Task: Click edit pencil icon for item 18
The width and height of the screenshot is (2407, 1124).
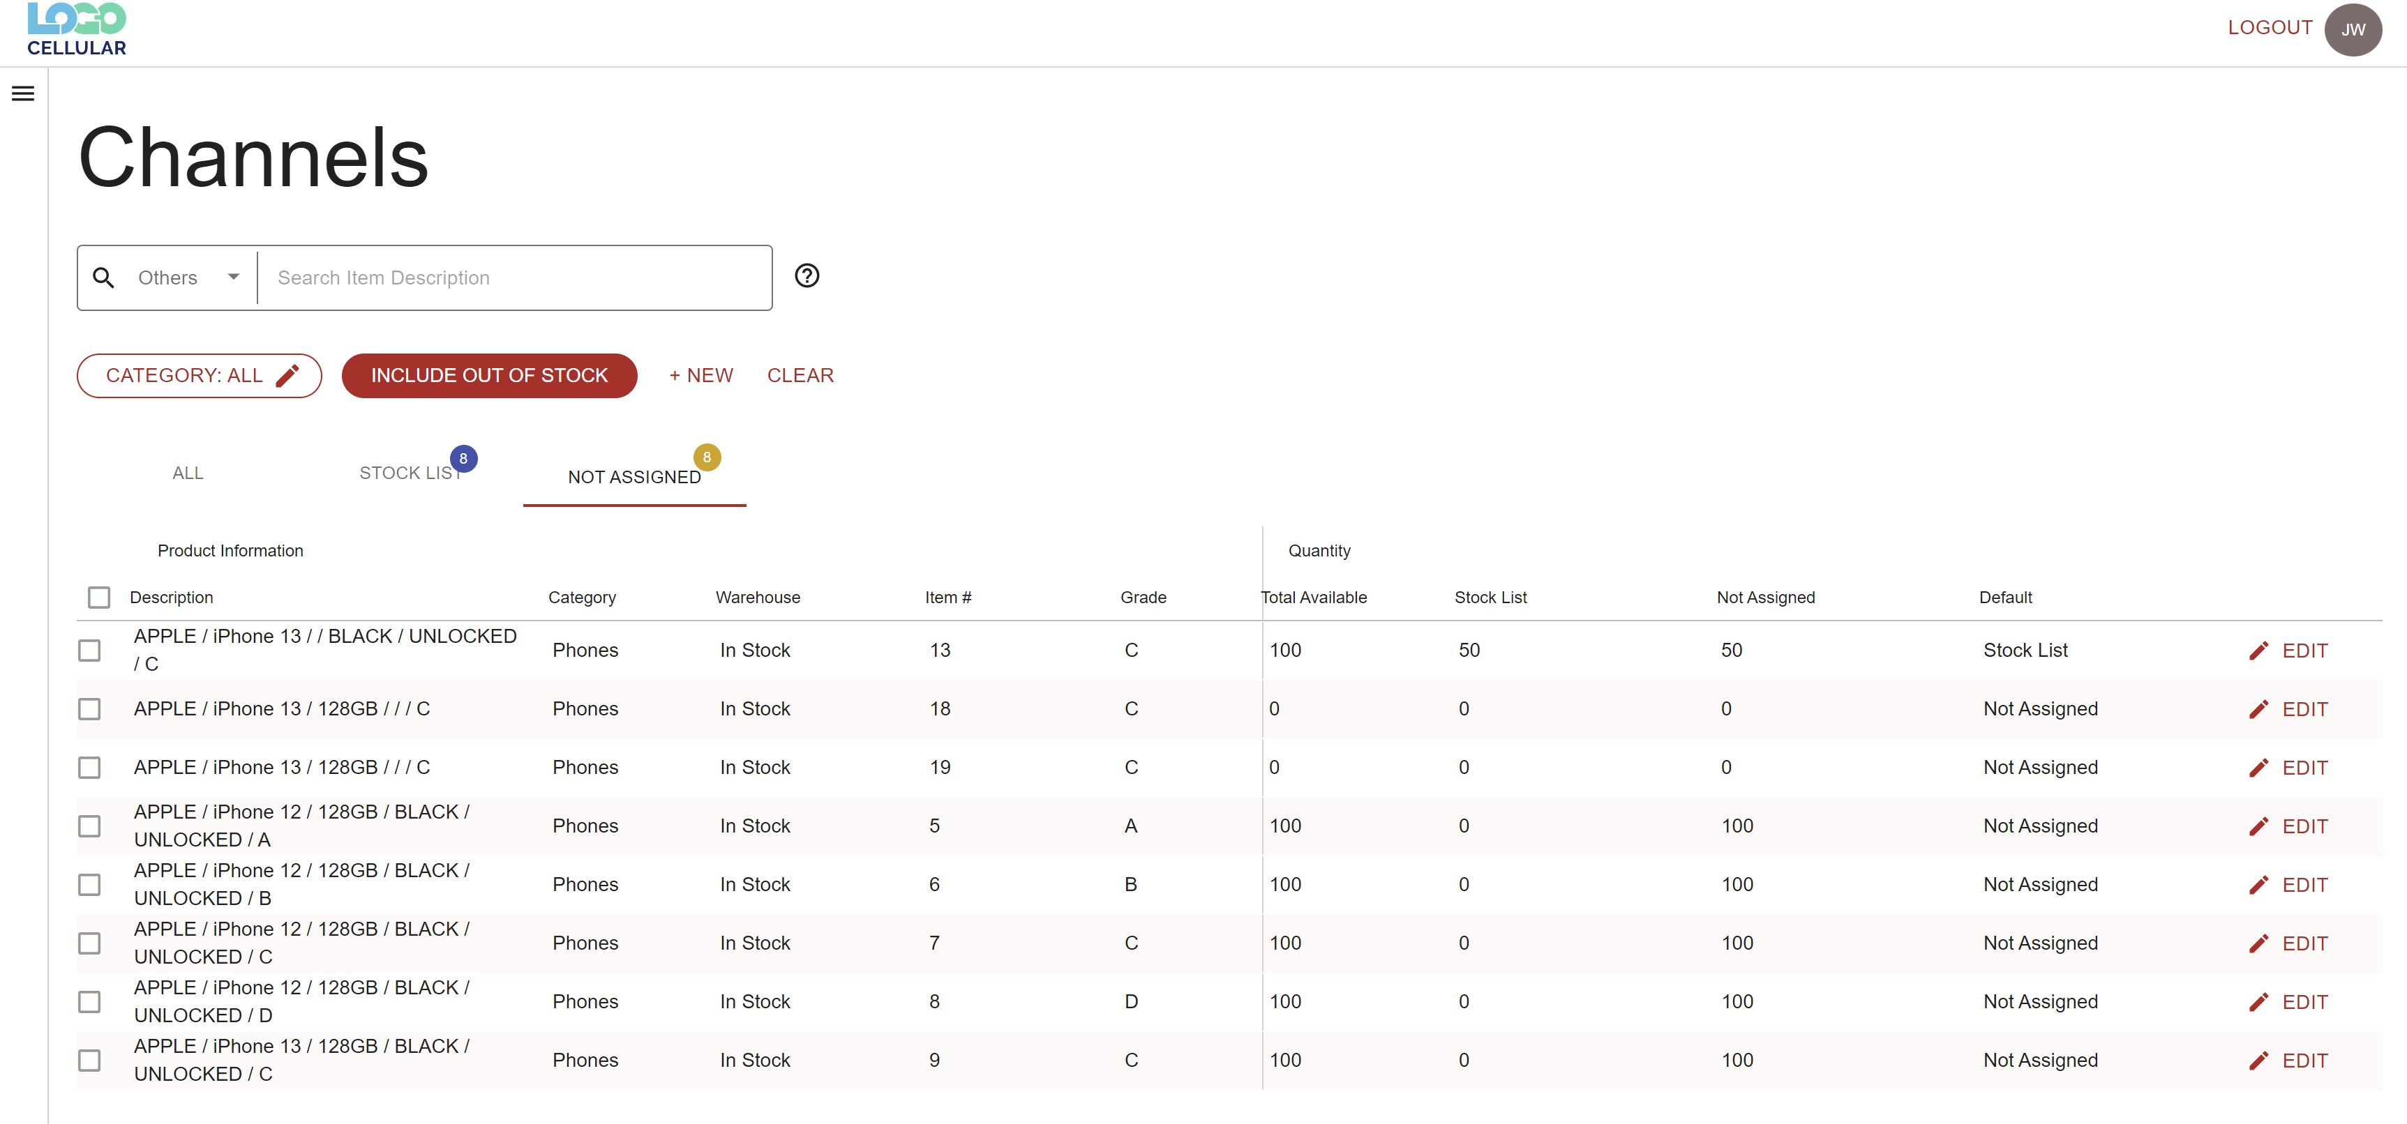Action: (2258, 710)
